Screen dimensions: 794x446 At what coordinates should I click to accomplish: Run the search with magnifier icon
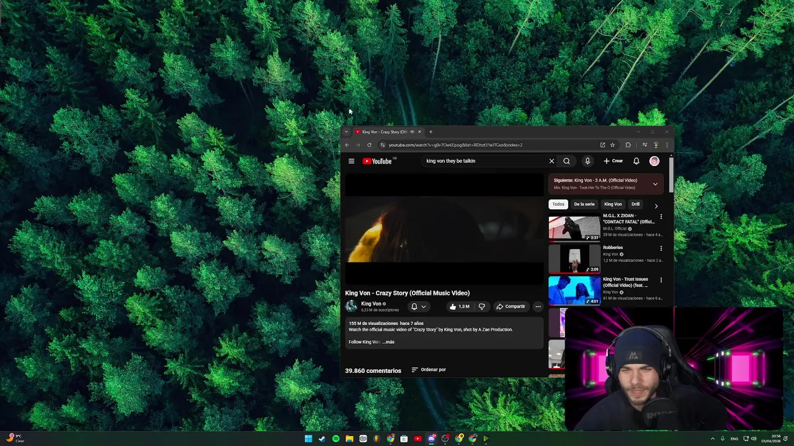pos(566,161)
